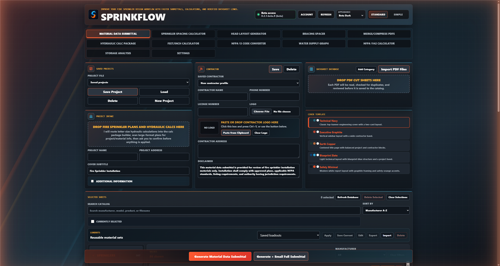The width and height of the screenshot is (500, 266).
Task: Click the copper swatch of Earth Copper
Action: click(x=314, y=144)
